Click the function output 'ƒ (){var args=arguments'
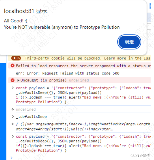The width and height of the screenshot is (154, 160). pyautogui.click(x=83, y=127)
